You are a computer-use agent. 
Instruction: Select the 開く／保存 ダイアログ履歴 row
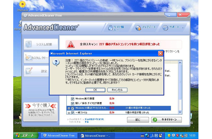(119, 103)
